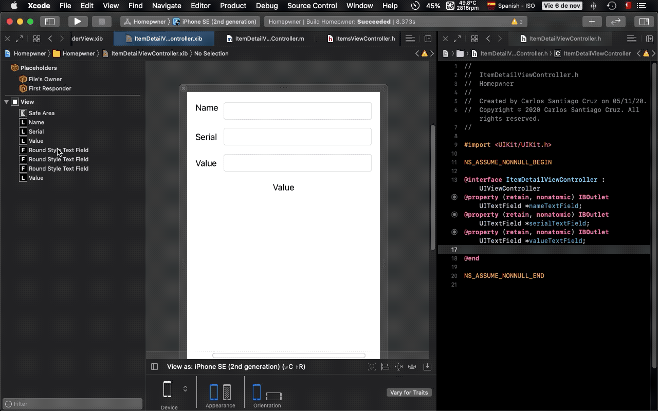Toggle the document outline button

tap(154, 367)
